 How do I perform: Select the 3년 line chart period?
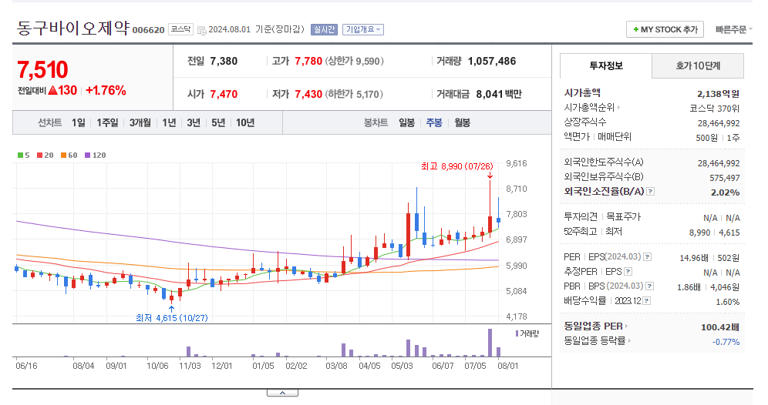coord(194,122)
